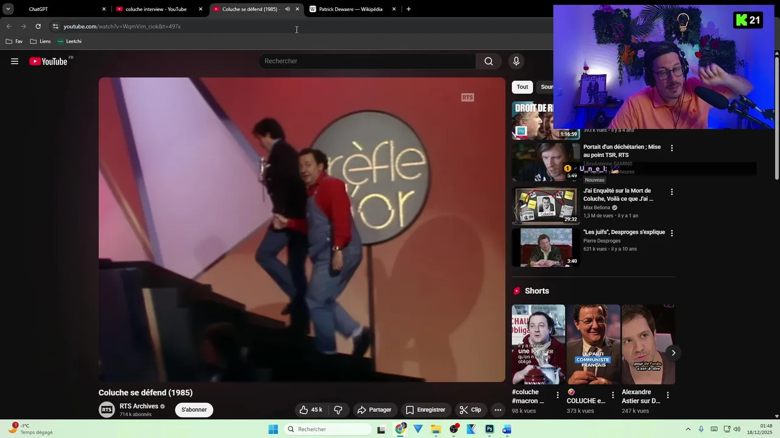780x438 pixels.
Task: Open a new browser tab with plus
Action: 408,9
